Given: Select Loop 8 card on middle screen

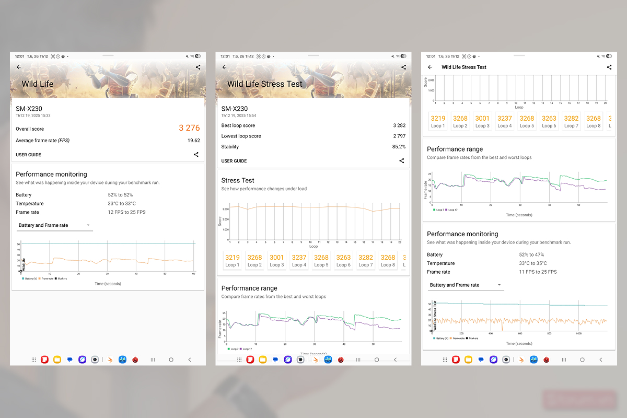Looking at the screenshot, I should 388,261.
